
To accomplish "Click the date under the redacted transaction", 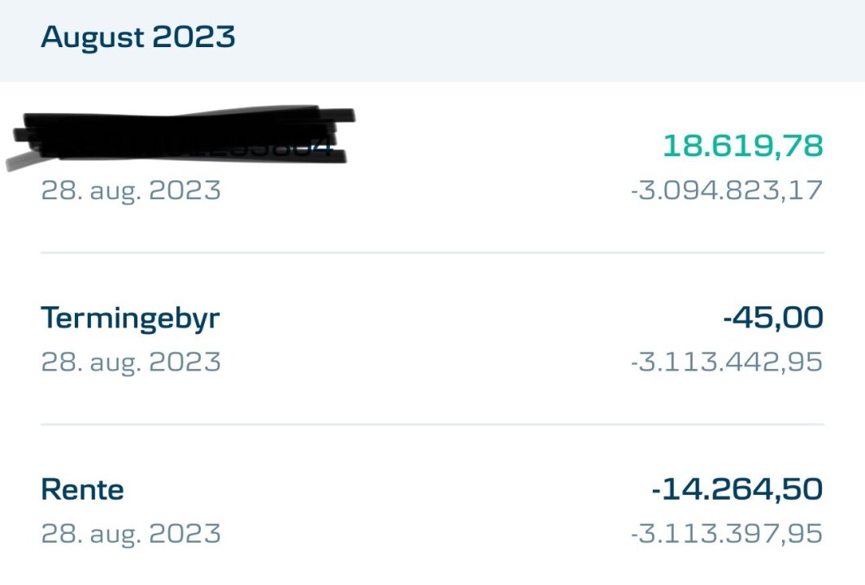I will click(x=131, y=191).
